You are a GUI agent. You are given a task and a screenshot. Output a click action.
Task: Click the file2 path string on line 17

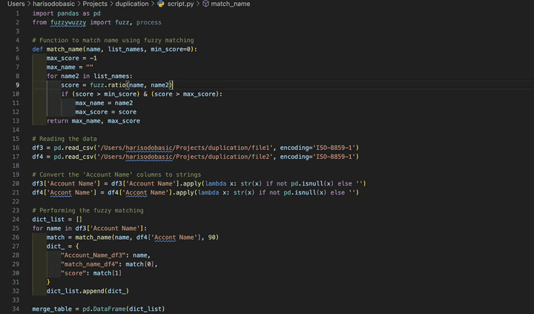(x=185, y=157)
